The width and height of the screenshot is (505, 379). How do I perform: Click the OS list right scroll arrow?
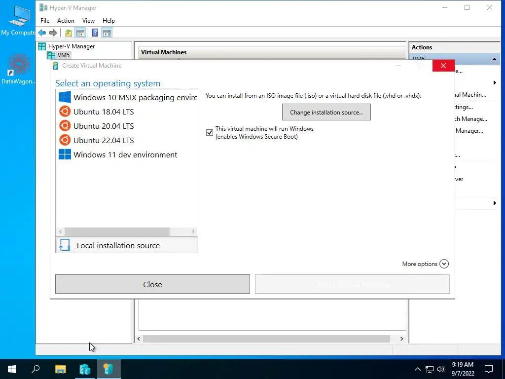point(193,232)
